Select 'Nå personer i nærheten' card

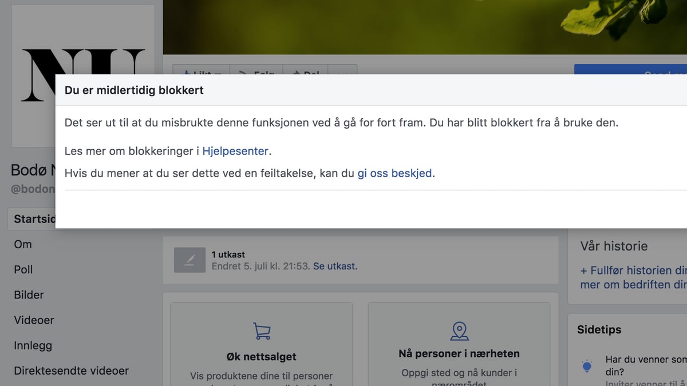pyautogui.click(x=459, y=353)
